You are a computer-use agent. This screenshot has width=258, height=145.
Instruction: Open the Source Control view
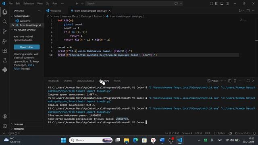[x=5, y=31]
